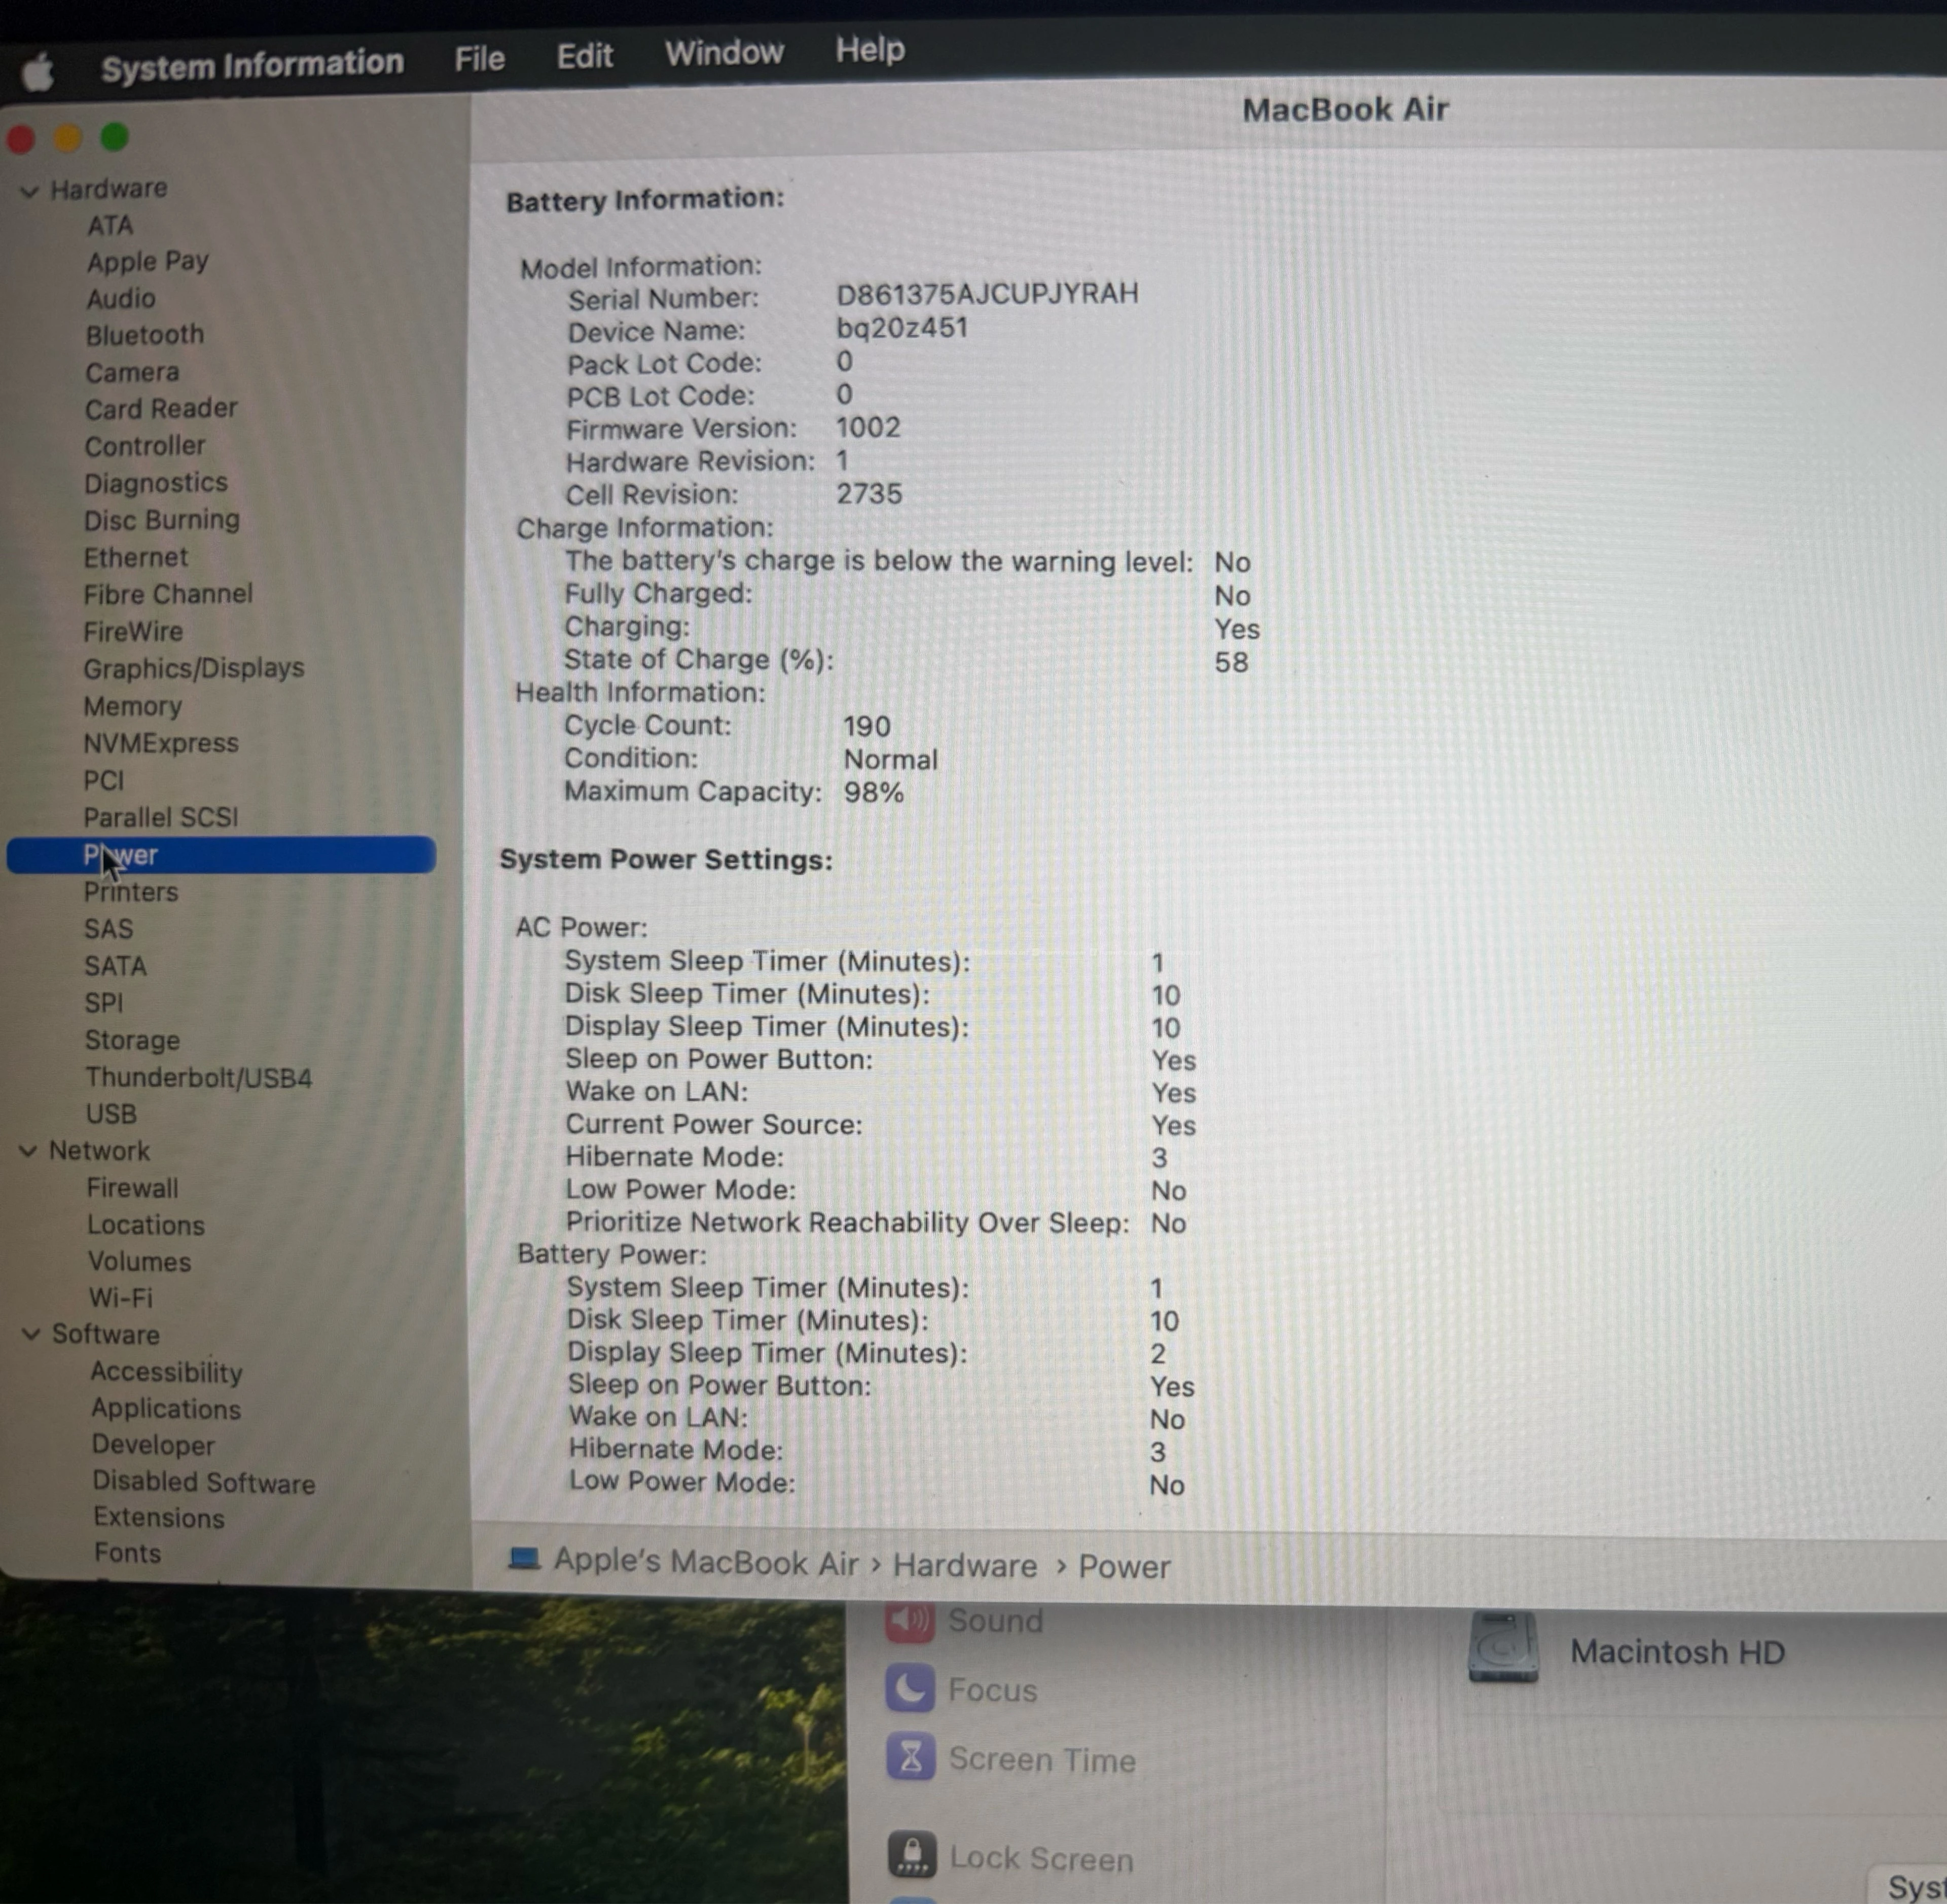This screenshot has width=1947, height=1904.
Task: Select Fonts under Software
Action: point(127,1553)
